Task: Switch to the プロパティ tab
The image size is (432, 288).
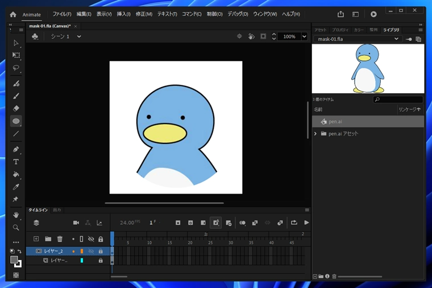Action: pyautogui.click(x=340, y=30)
